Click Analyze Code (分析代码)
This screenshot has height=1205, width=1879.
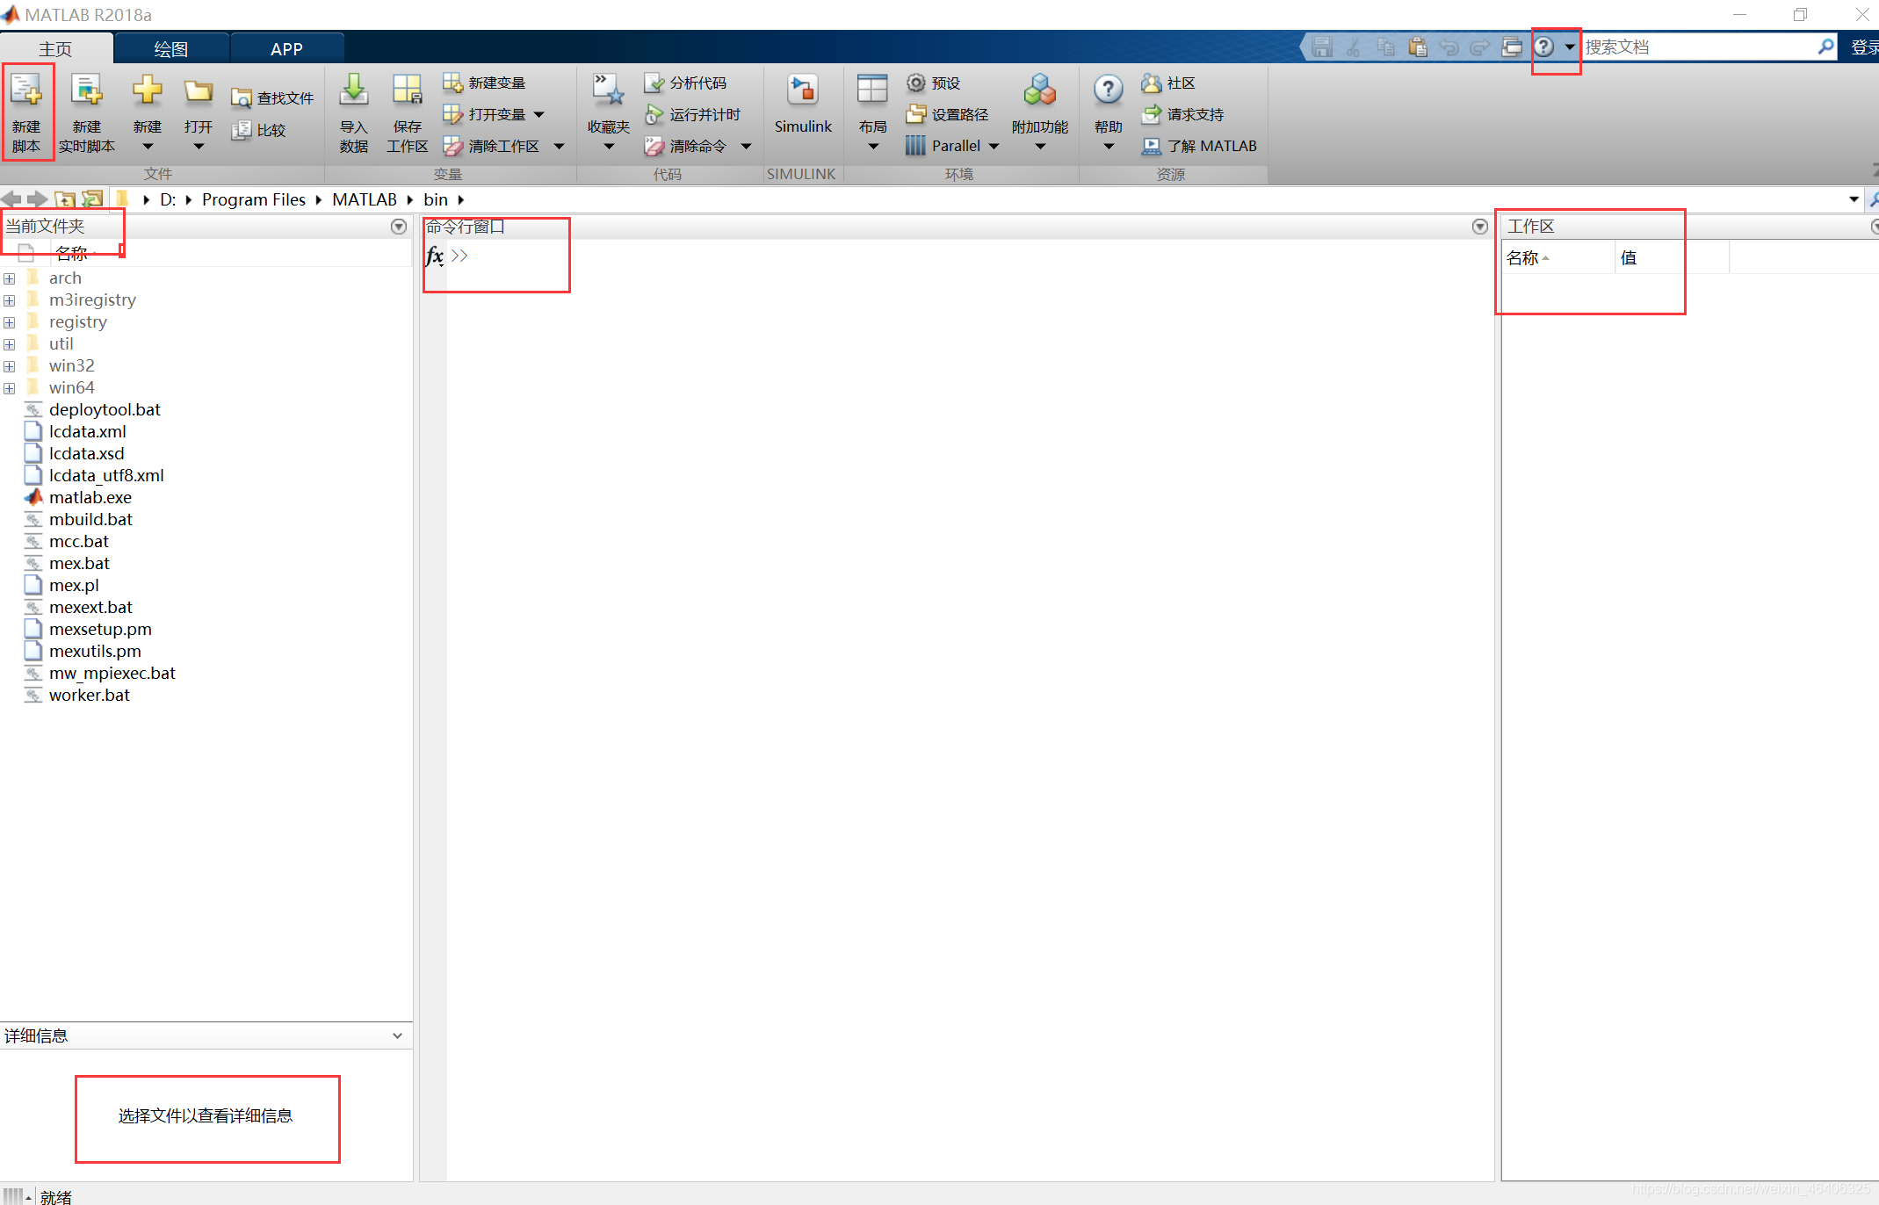click(685, 83)
